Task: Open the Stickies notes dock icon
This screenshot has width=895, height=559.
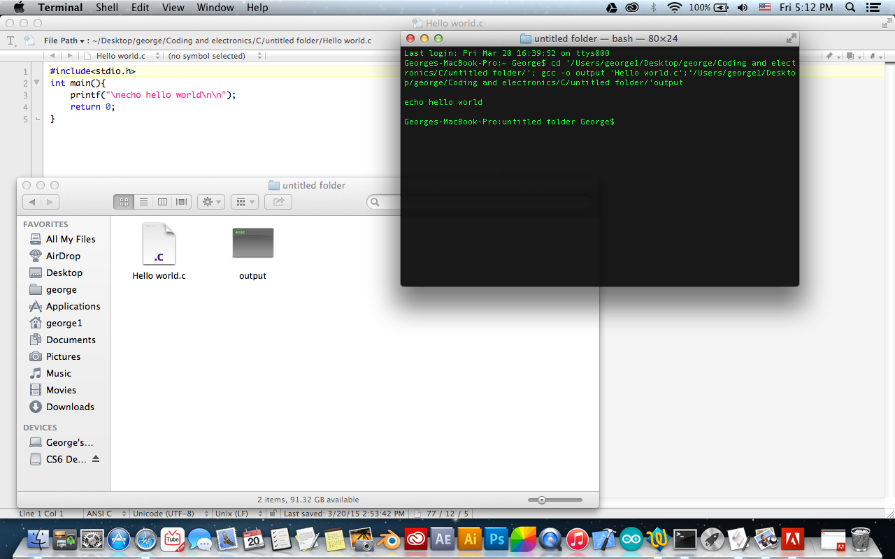Action: pyautogui.click(x=334, y=539)
